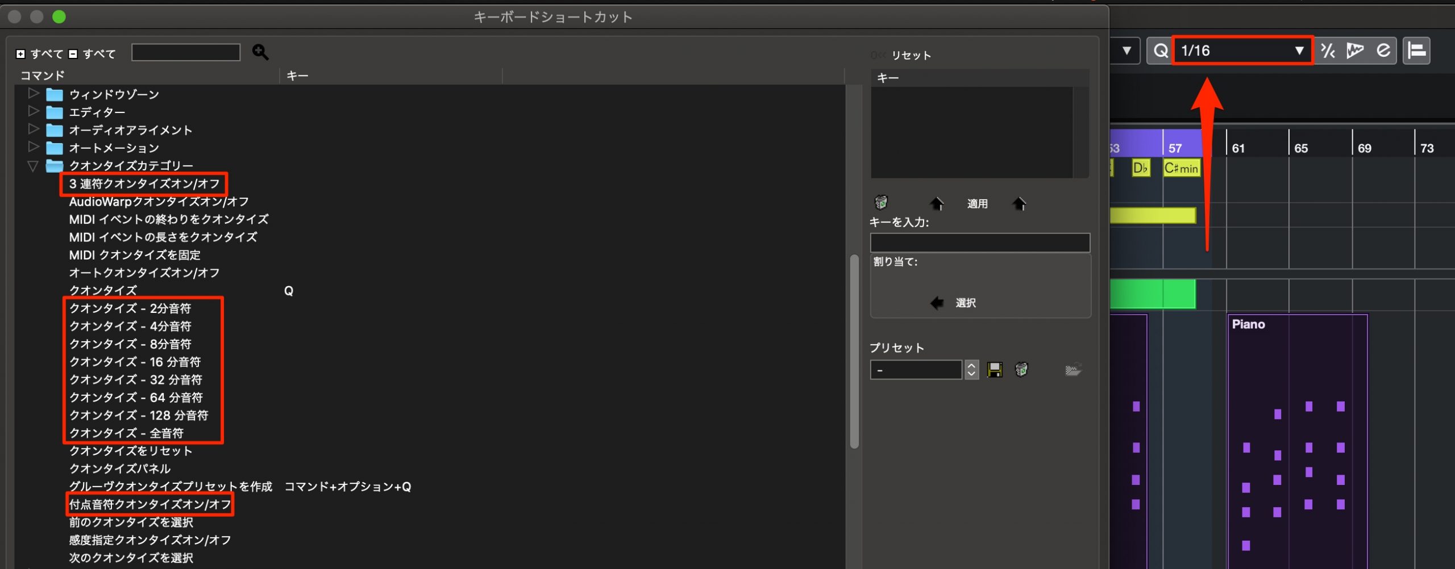Open the dropdown arrow left of Q icon
This screenshot has width=1455, height=569.
click(1126, 51)
